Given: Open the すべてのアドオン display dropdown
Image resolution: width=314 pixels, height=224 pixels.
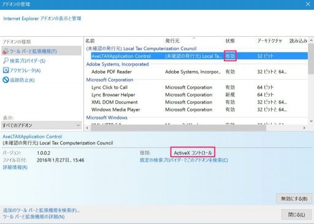Looking at the screenshot, I should tap(41, 125).
